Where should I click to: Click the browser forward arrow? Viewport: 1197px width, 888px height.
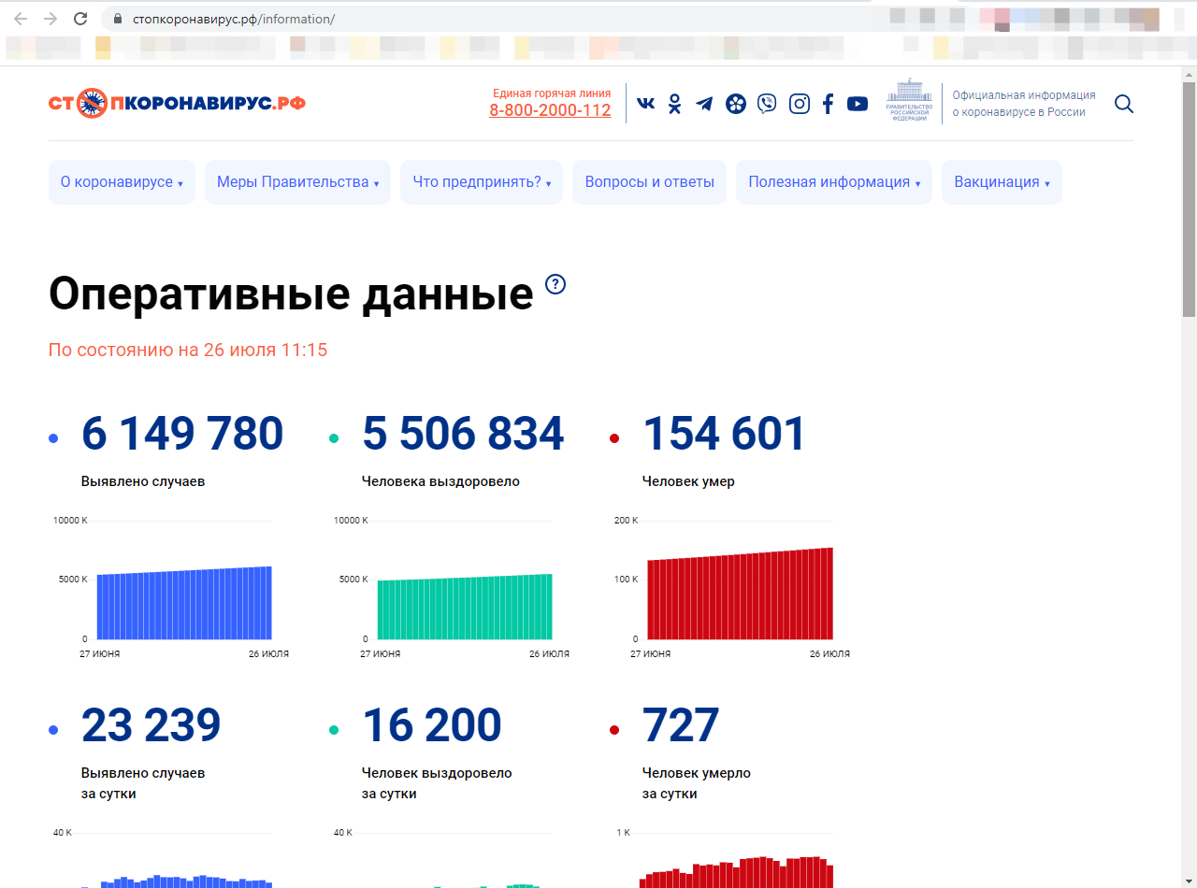[x=50, y=19]
